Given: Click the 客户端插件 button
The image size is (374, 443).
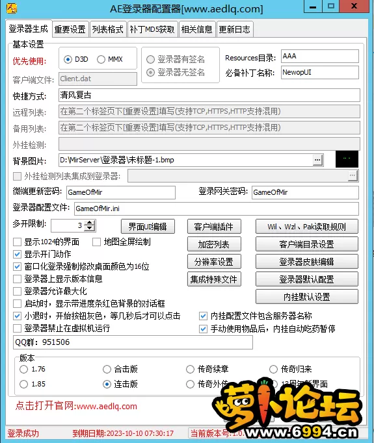Looking at the screenshot, I should (214, 227).
